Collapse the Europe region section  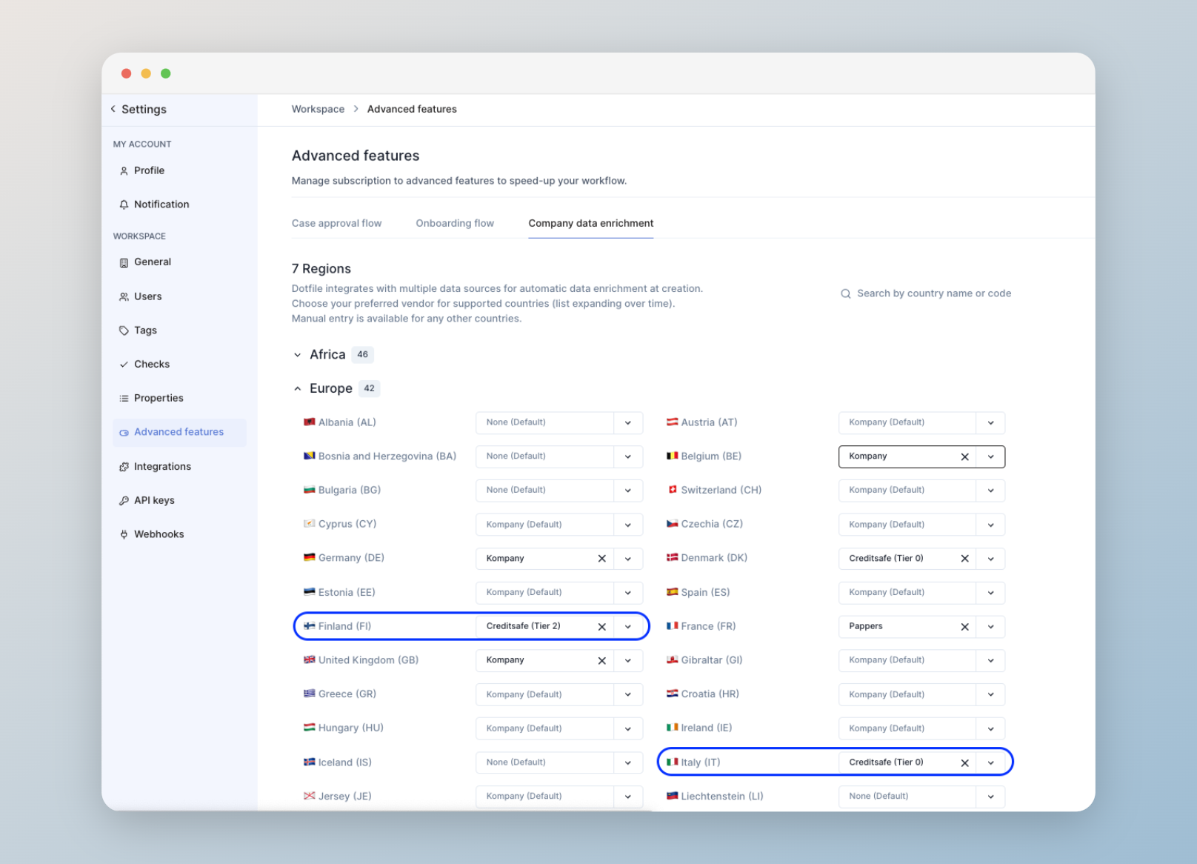(297, 389)
